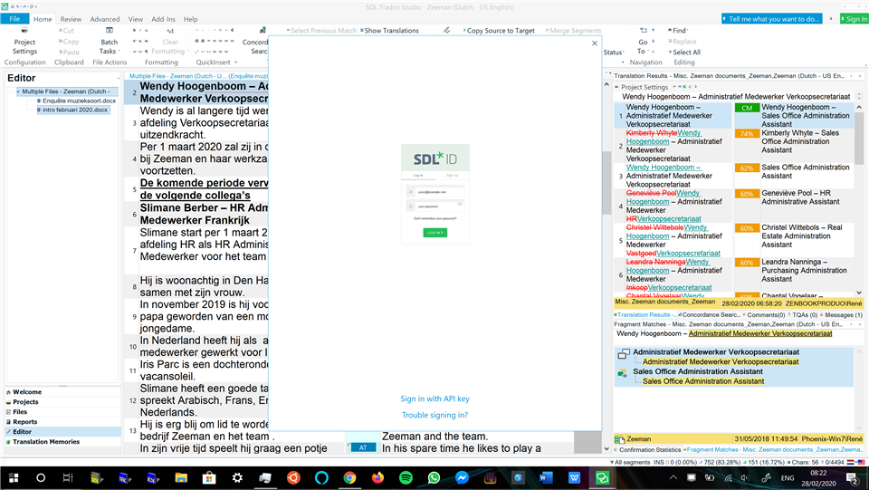The width and height of the screenshot is (869, 490).
Task: Open the All segments display filter
Action: click(630, 462)
